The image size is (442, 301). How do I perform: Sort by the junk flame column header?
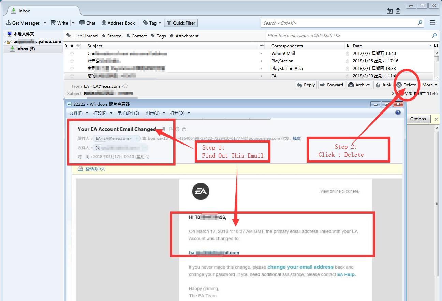point(348,46)
